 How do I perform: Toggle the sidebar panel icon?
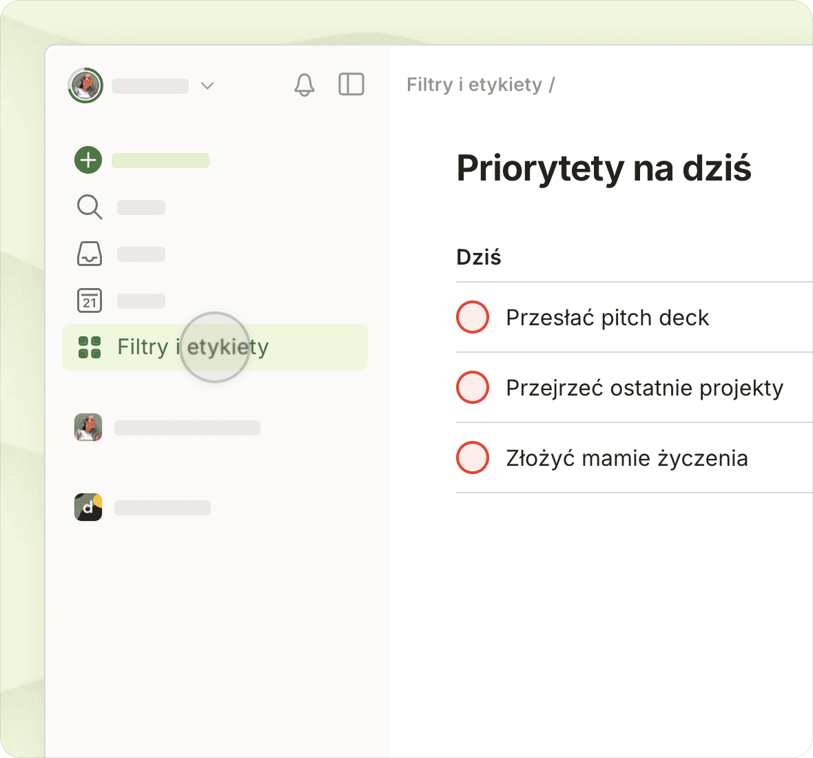click(x=351, y=85)
